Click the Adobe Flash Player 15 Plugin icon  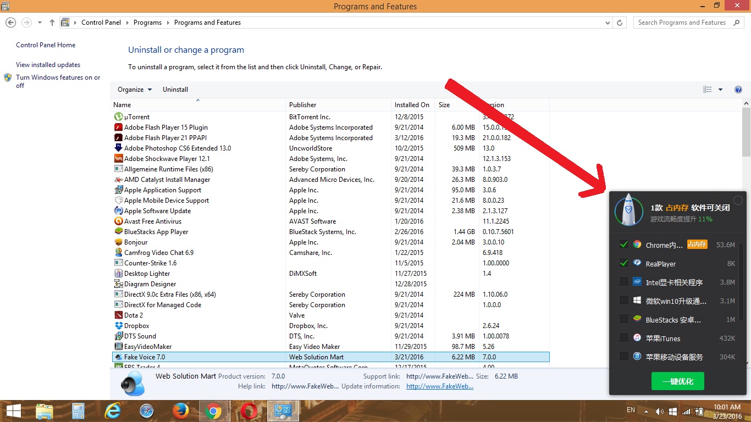118,127
